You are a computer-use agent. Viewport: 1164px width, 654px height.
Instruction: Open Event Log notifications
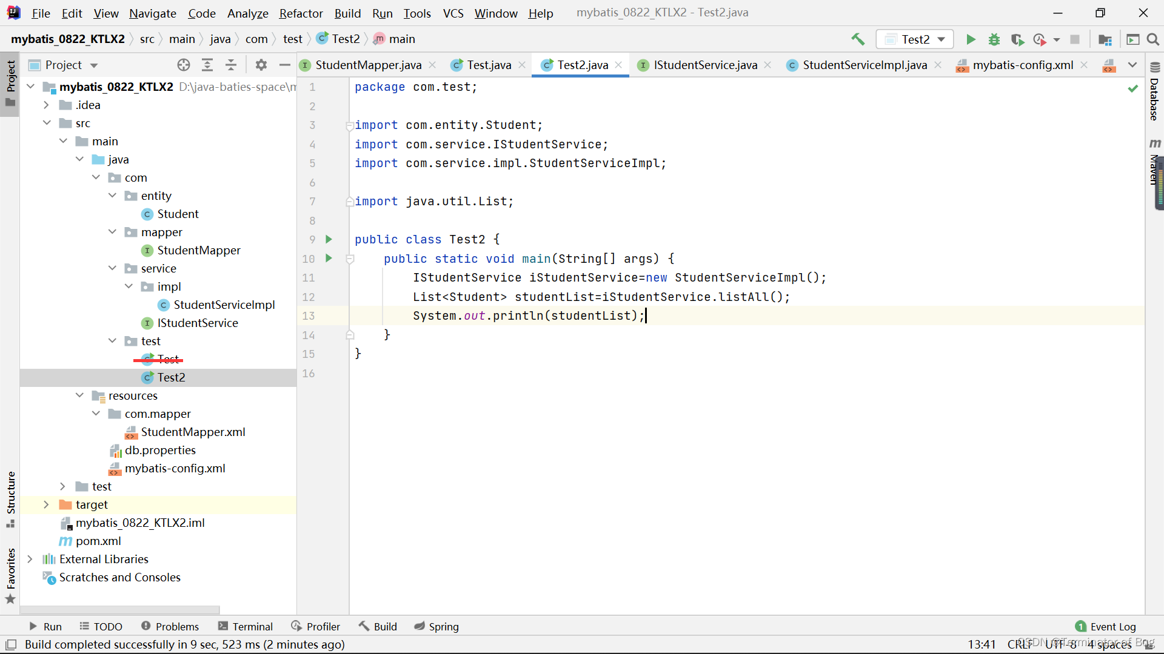pos(1106,627)
